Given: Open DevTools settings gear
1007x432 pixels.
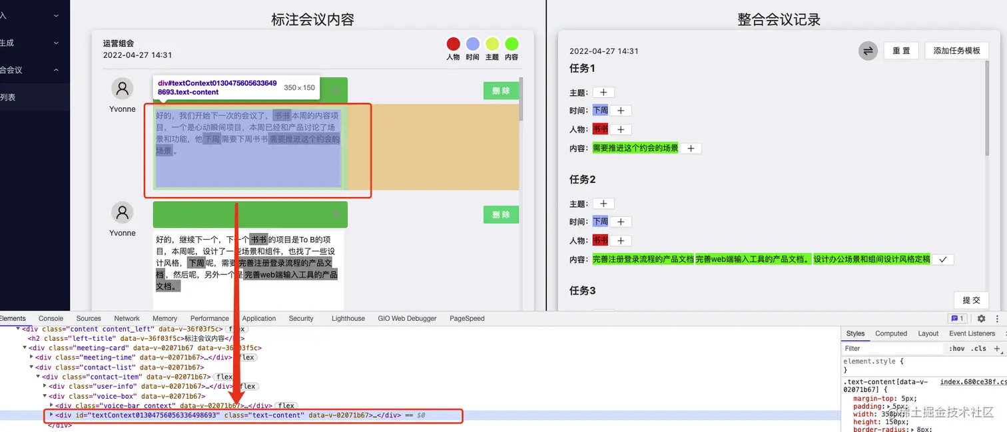Looking at the screenshot, I should coord(981,319).
